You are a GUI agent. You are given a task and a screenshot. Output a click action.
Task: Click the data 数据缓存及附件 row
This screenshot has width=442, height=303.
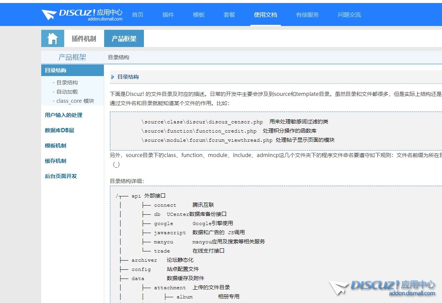pos(162,278)
